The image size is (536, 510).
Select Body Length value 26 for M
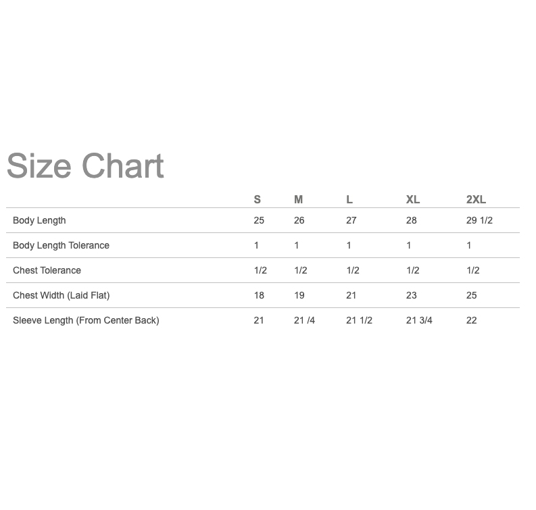pos(299,220)
